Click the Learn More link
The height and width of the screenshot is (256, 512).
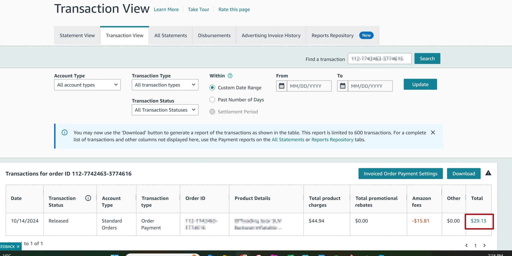click(166, 9)
